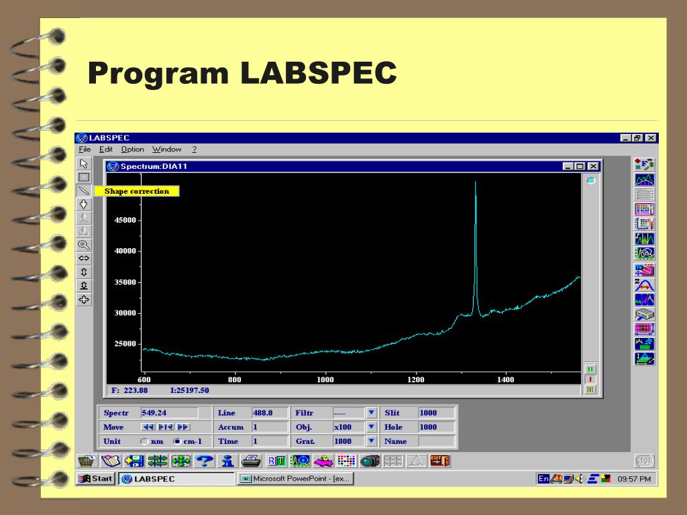Click the green pause bars button beside spectrum
Image resolution: width=687 pixels, height=515 pixels.
tap(590, 369)
